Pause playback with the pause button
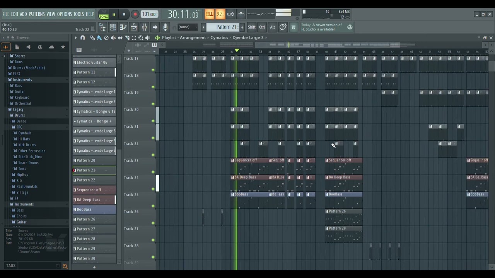 coord(114,15)
